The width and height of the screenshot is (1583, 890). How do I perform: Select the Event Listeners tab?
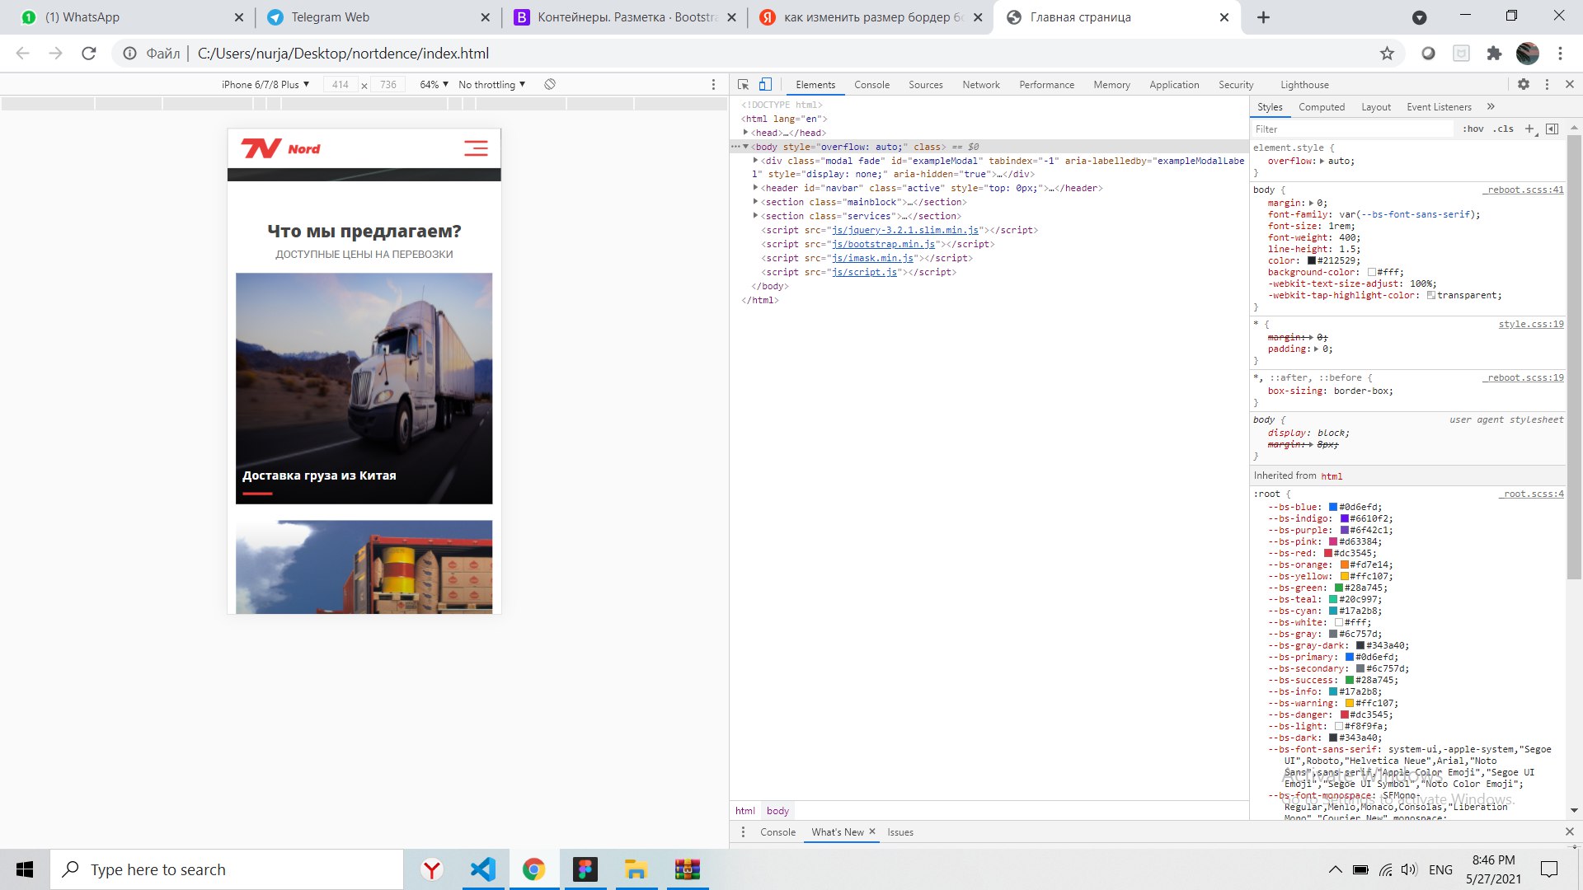[1439, 107]
